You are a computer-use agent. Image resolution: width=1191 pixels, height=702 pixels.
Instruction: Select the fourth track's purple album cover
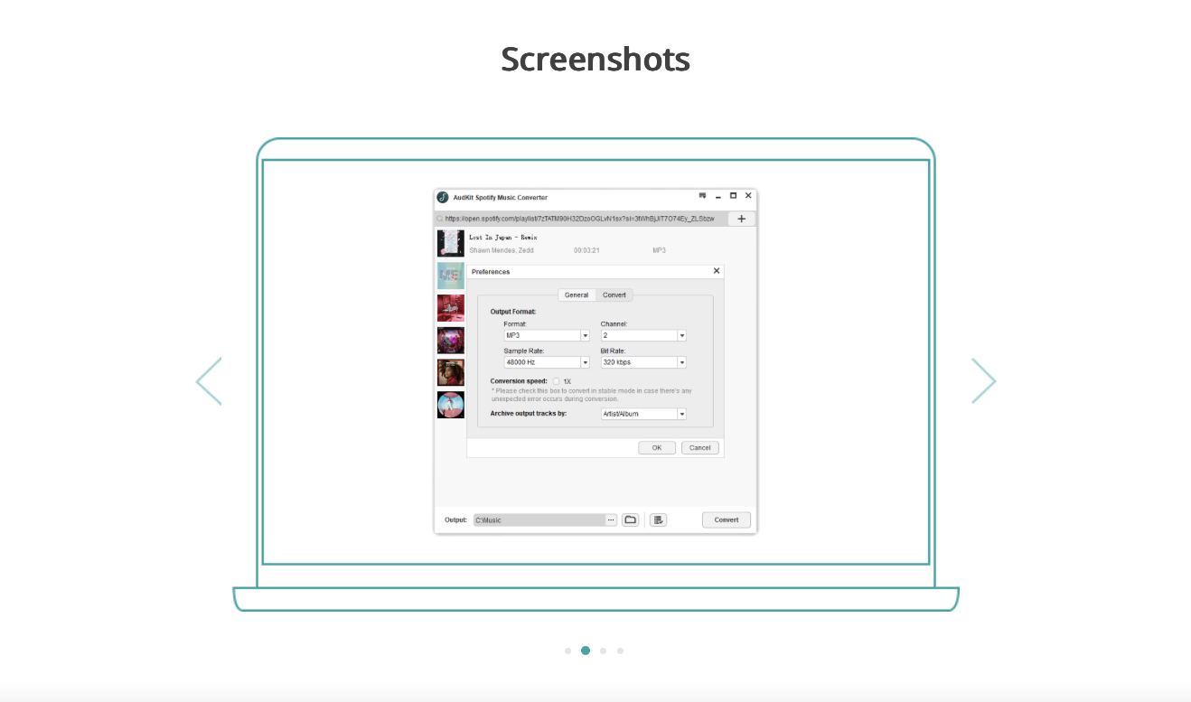(x=451, y=340)
